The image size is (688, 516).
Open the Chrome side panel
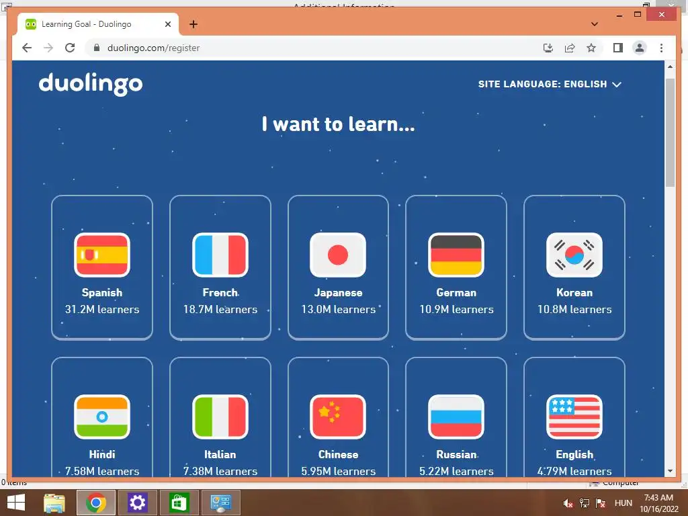pos(618,48)
